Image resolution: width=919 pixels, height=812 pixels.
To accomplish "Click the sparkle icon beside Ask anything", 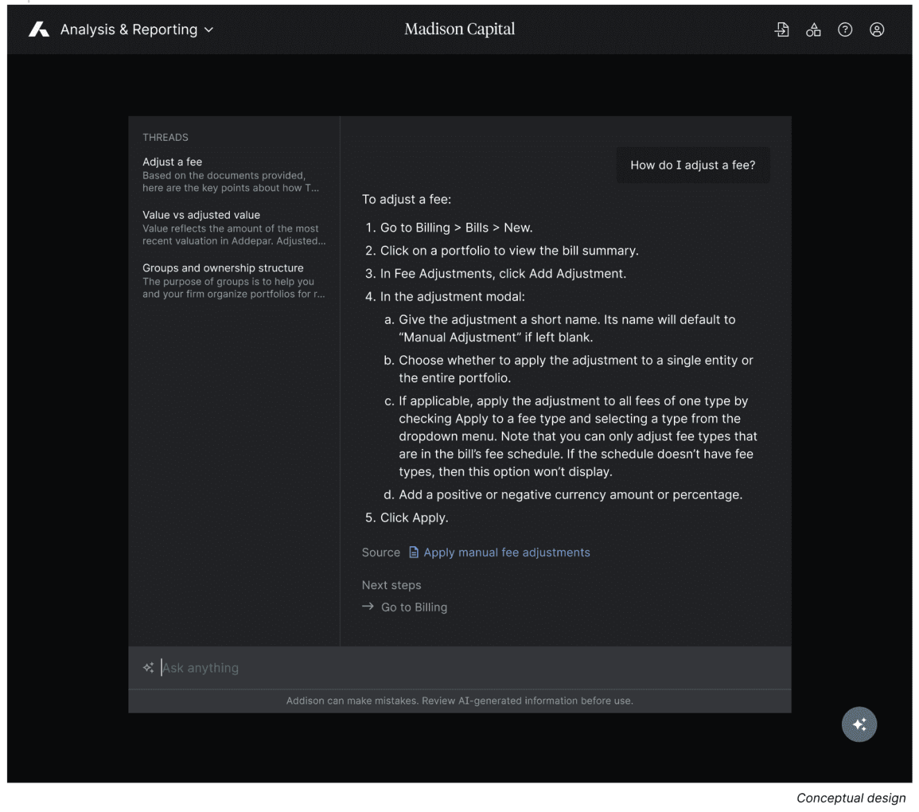I will pos(149,668).
